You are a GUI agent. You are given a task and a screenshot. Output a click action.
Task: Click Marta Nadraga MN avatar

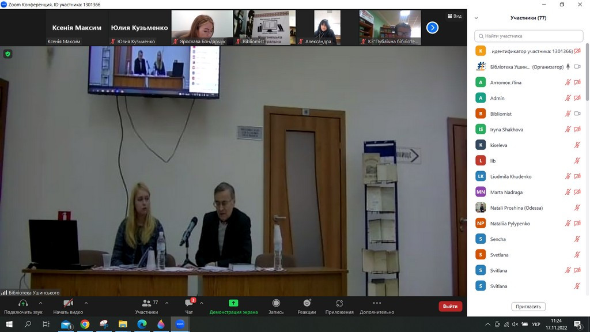point(481,192)
